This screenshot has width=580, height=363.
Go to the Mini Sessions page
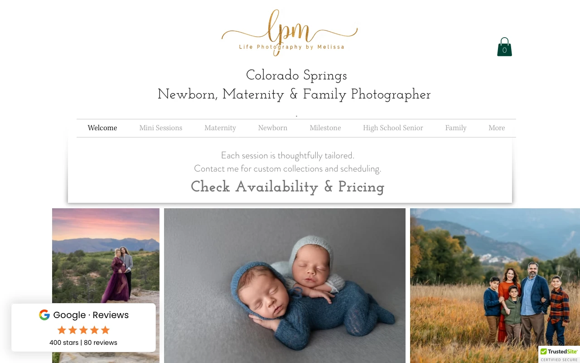pyautogui.click(x=161, y=128)
